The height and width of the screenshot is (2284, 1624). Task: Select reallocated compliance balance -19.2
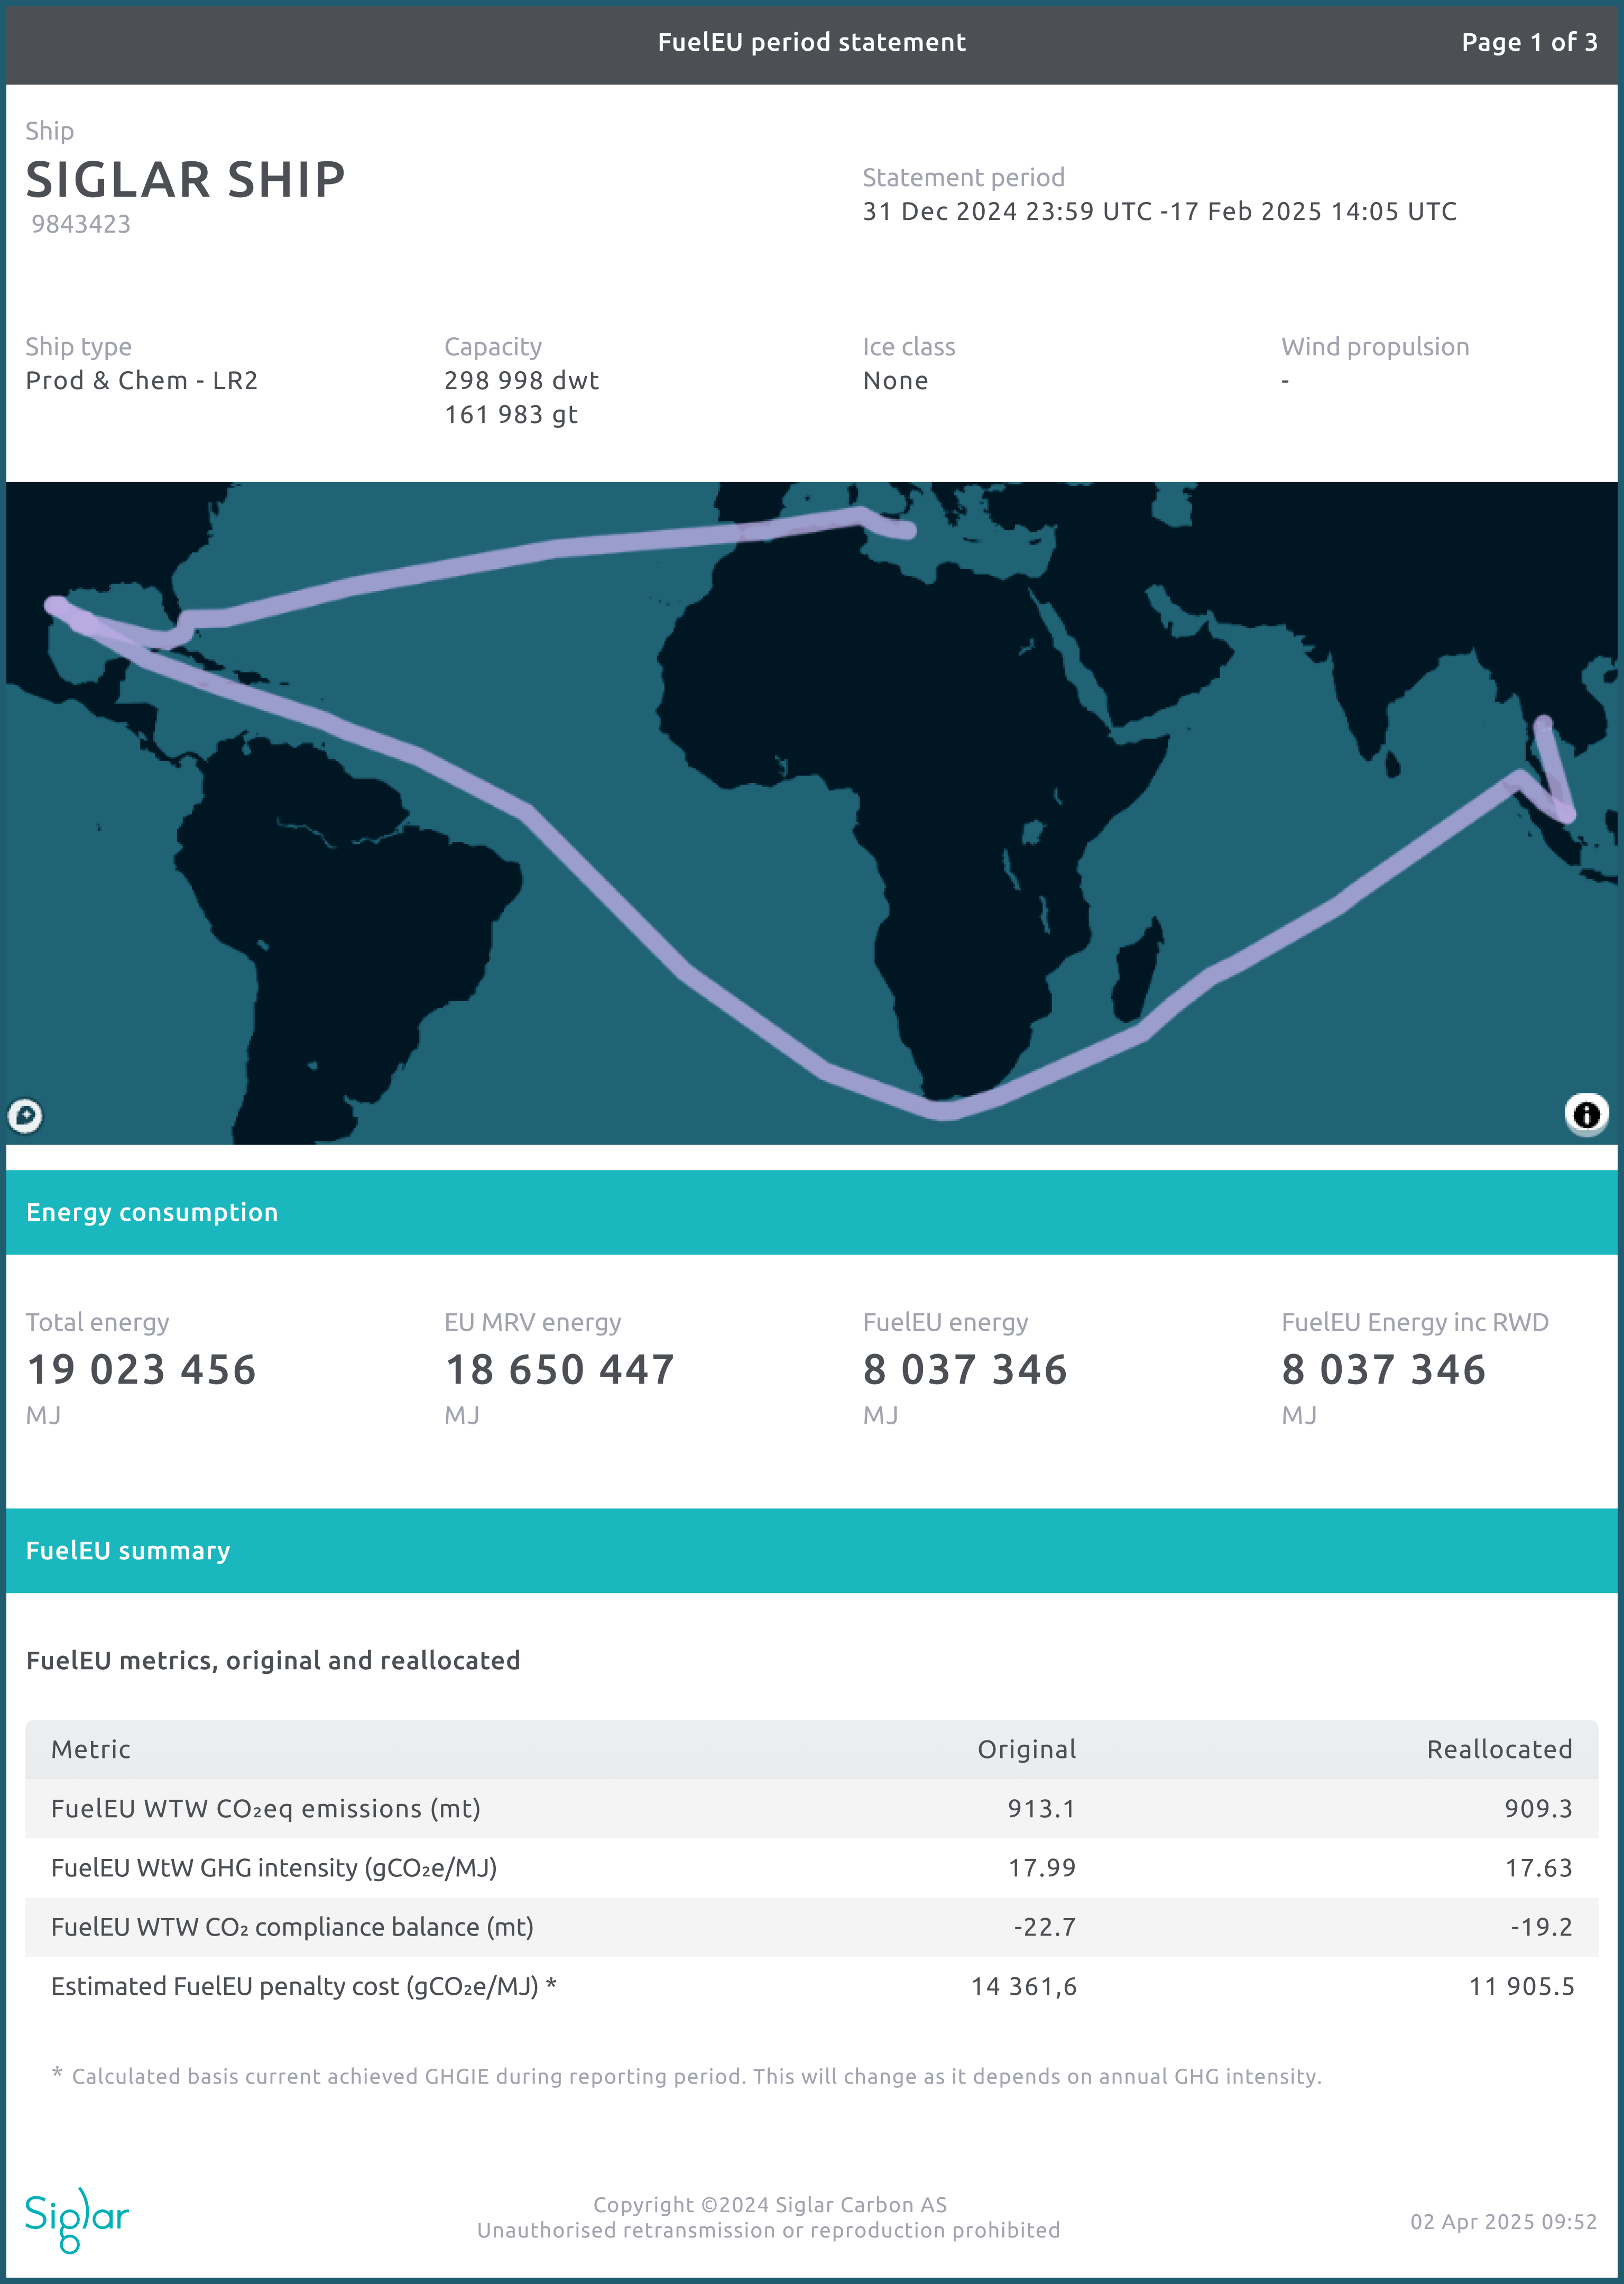tap(1541, 1927)
